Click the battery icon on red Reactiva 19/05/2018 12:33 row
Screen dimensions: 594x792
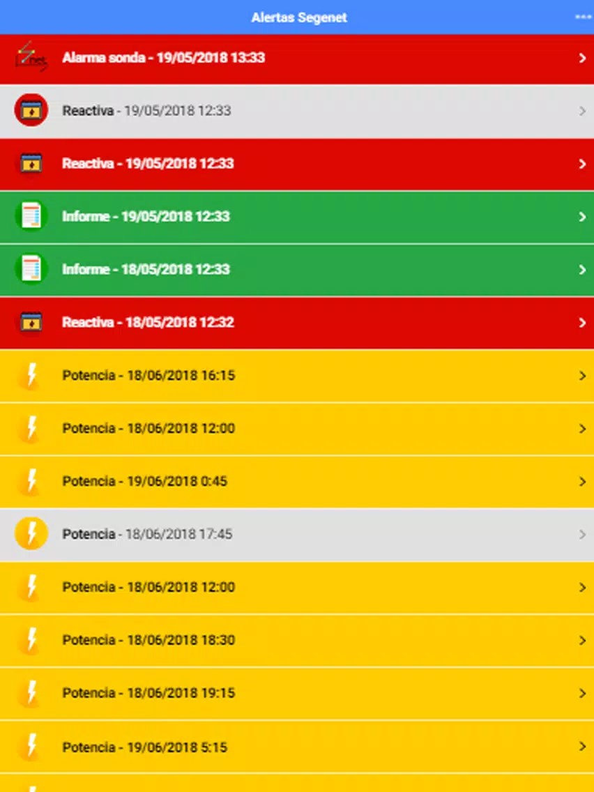pyautogui.click(x=31, y=163)
